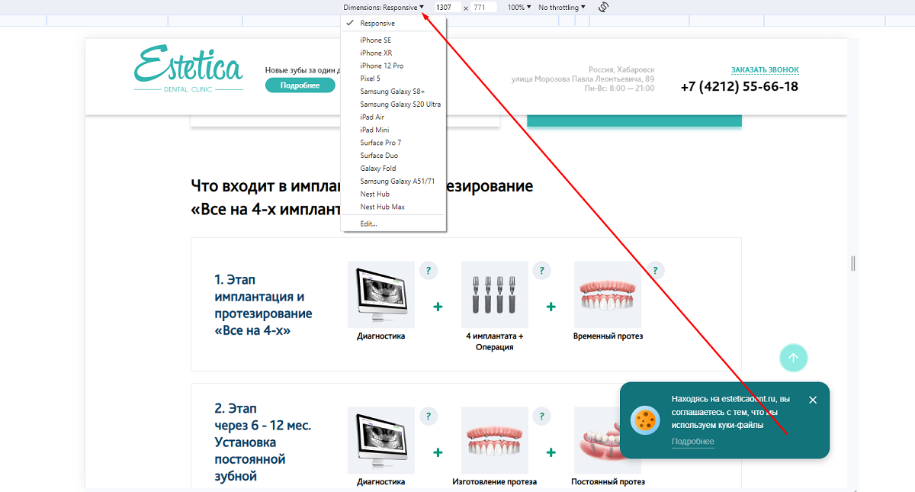The height and width of the screenshot is (492, 915).
Task: Click the question mark above Временный протез
Action: point(654,270)
